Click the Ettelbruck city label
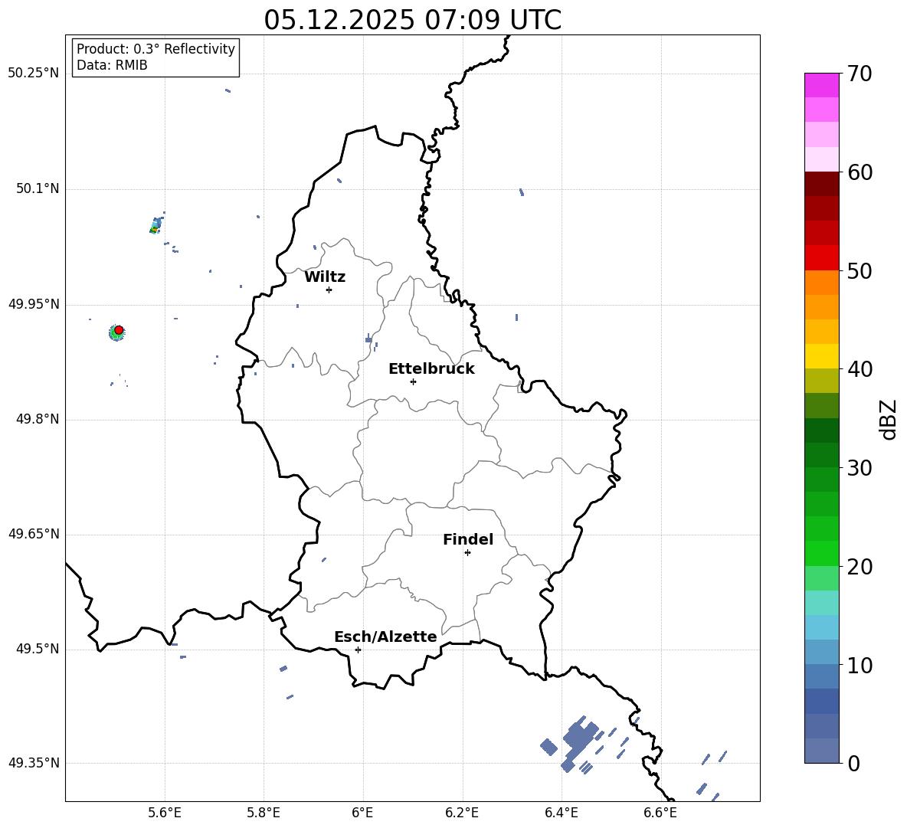907x828 pixels. coord(431,369)
